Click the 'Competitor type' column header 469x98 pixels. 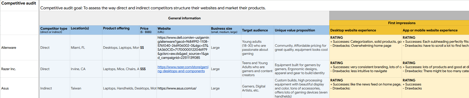55,30
